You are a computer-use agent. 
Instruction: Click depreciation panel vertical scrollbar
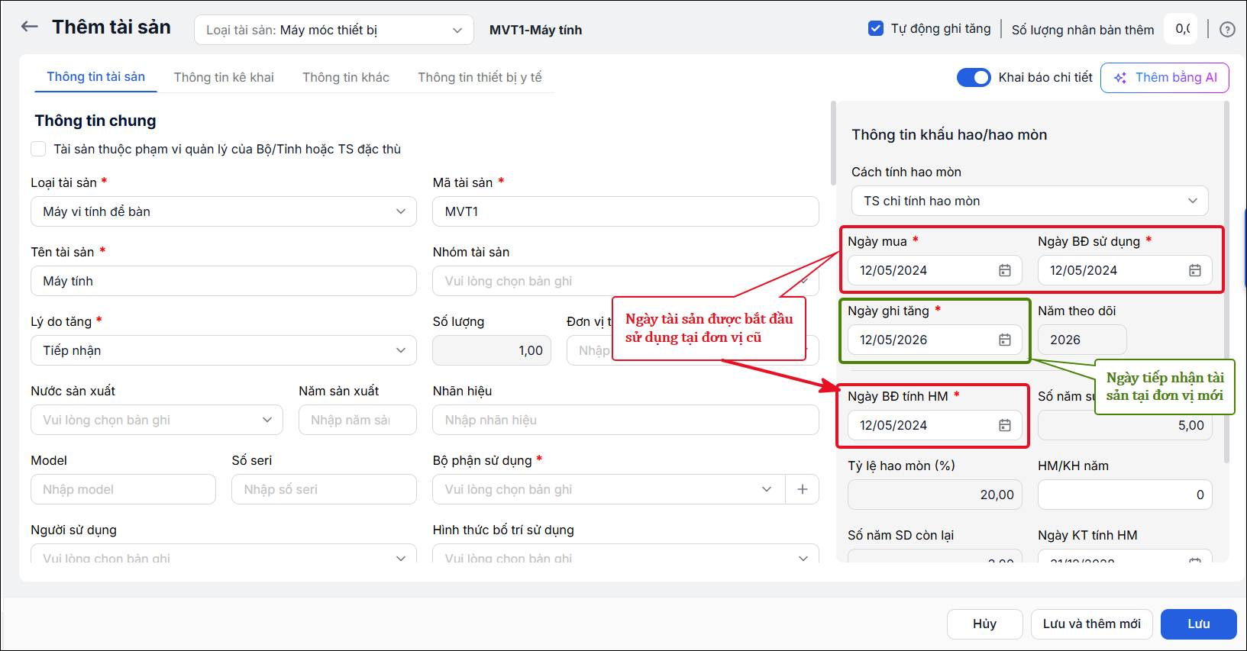[x=1226, y=282]
